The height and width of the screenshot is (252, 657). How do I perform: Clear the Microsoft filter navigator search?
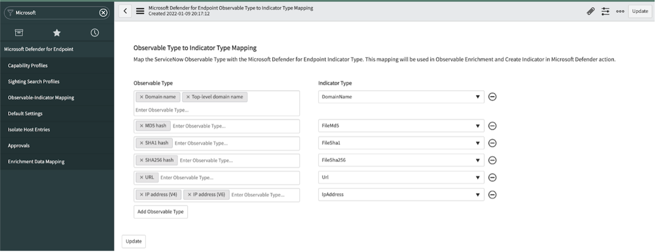coord(103,13)
